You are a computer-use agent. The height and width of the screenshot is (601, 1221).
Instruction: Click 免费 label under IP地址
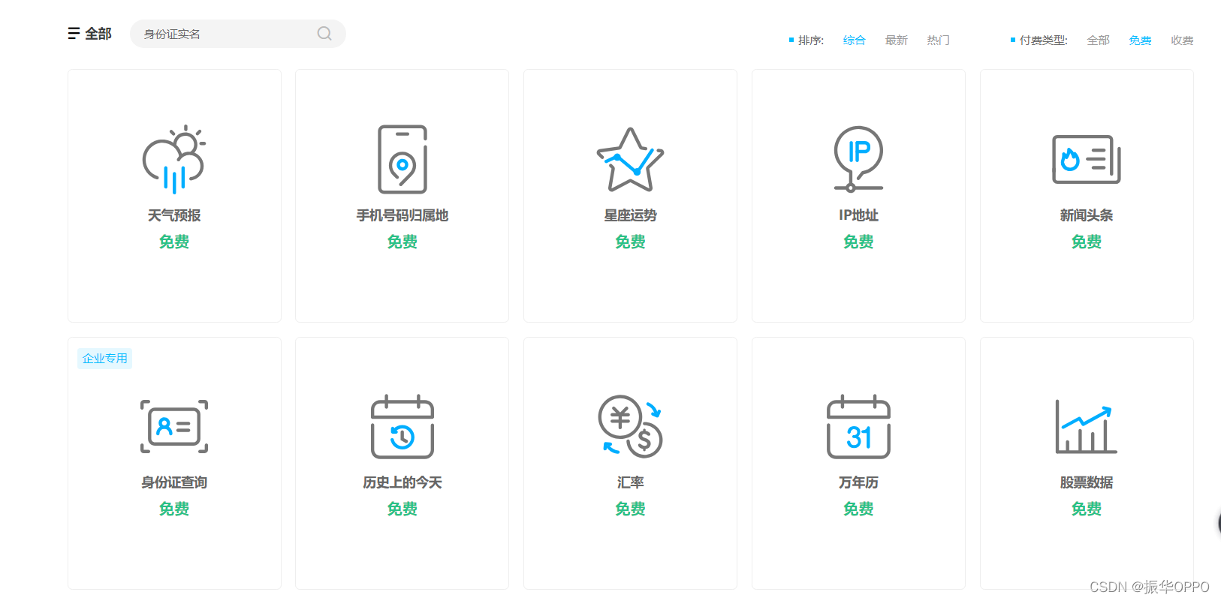point(858,242)
